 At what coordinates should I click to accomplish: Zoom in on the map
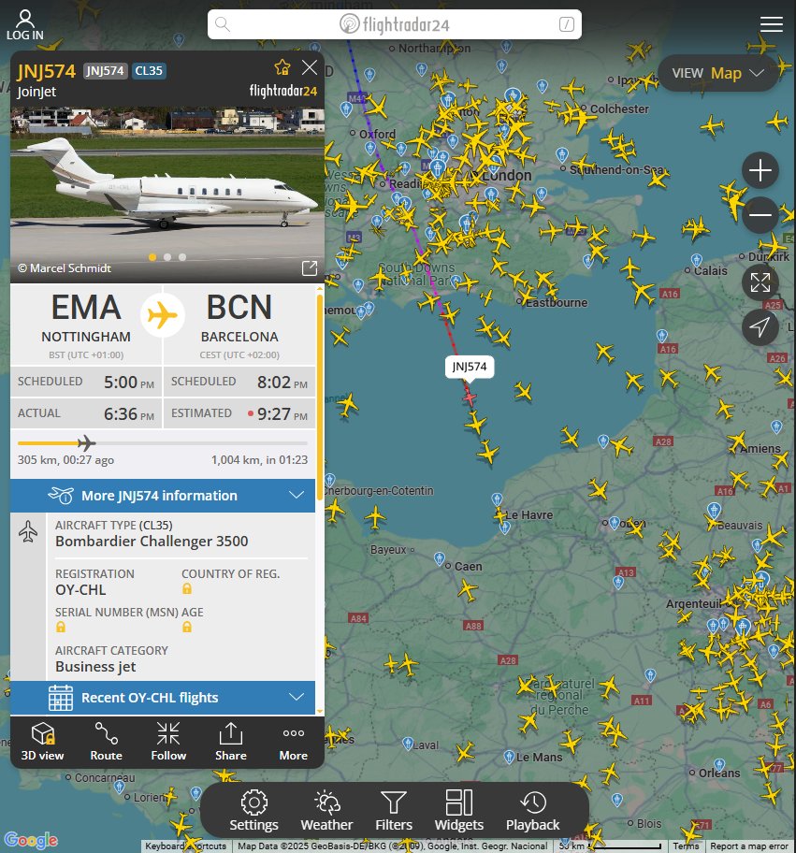tap(760, 170)
